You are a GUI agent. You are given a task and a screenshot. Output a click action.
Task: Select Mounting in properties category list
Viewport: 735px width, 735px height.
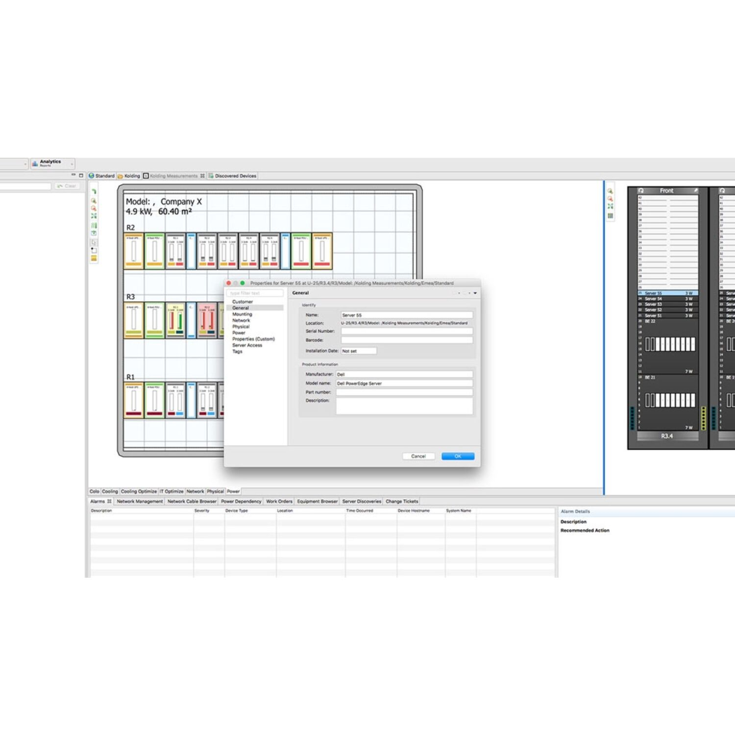coord(242,314)
